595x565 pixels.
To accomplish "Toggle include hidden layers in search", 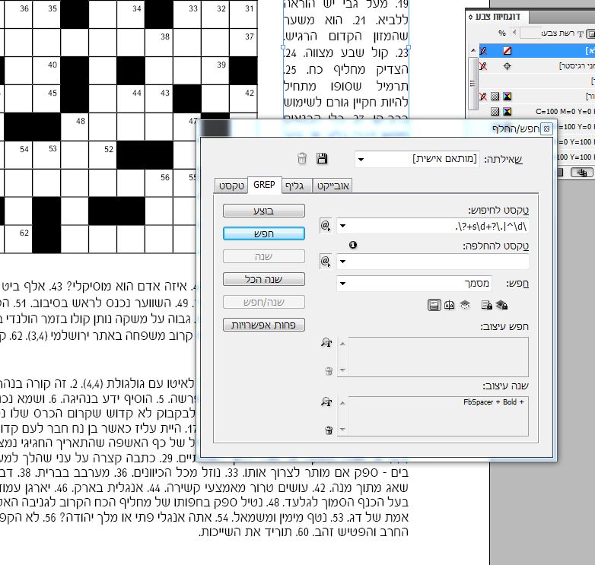I will point(465,305).
